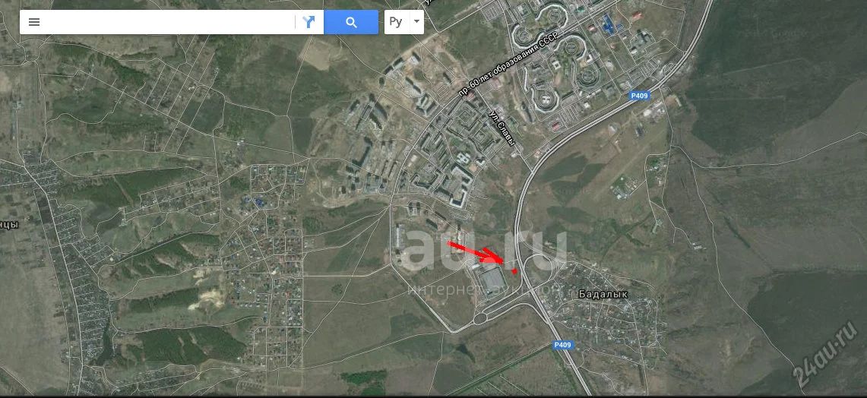This screenshot has width=867, height=398.
Task: Focus the map search input field
Action: pos(169,22)
